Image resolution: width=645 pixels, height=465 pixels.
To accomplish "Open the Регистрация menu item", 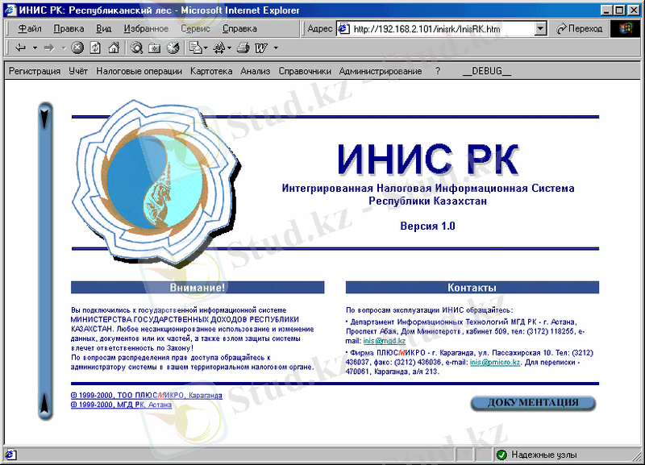I will pyautogui.click(x=35, y=71).
